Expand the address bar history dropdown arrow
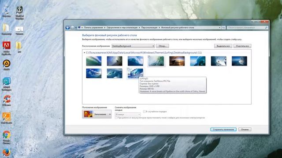The width and height of the screenshot is (282, 158). point(219,28)
